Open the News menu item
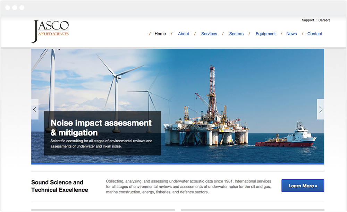Image resolution: width=347 pixels, height=212 pixels. coord(291,34)
